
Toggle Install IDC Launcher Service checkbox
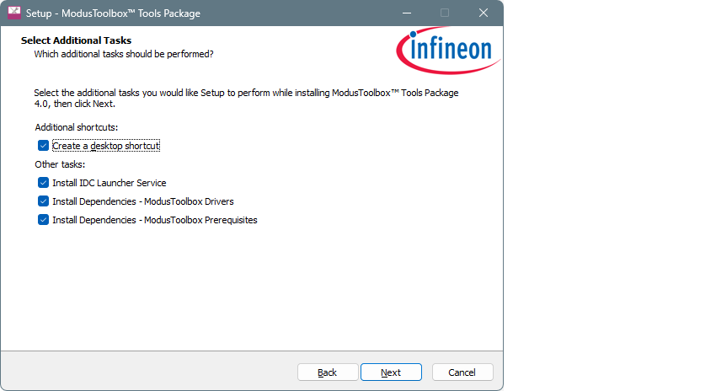43,183
